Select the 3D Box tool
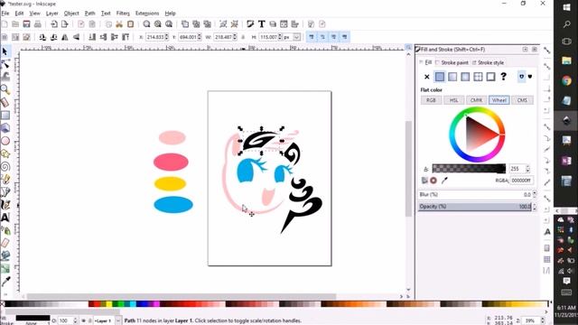The width and height of the screenshot is (578, 325). click(5, 128)
